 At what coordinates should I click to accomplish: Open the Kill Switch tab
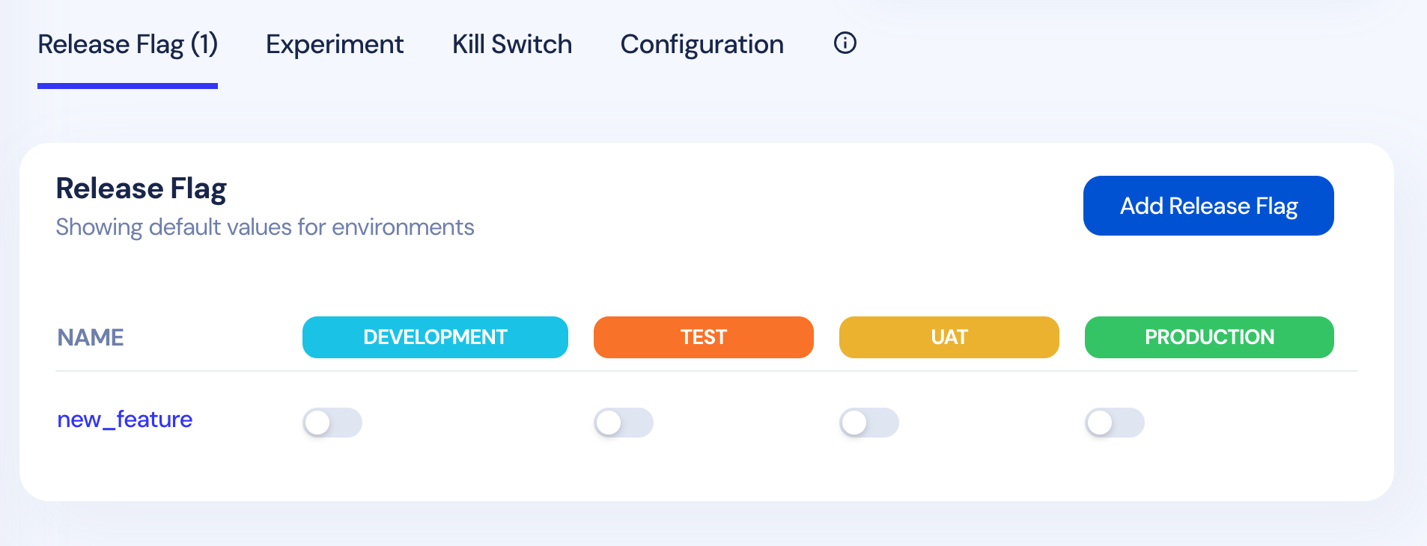point(512,45)
